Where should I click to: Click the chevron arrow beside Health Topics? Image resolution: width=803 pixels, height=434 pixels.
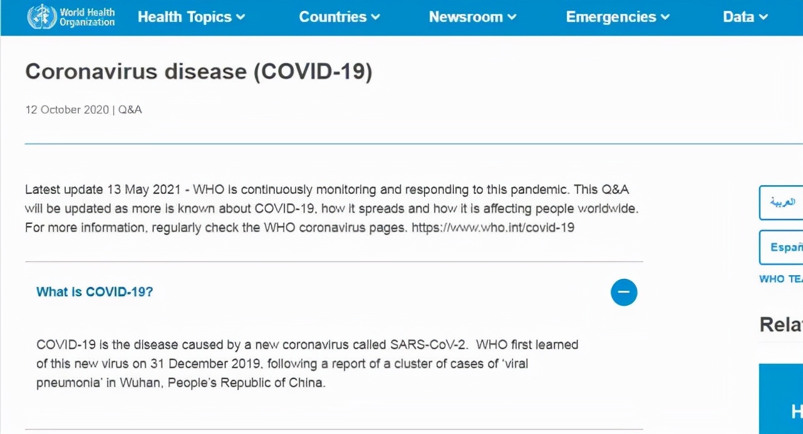(241, 18)
